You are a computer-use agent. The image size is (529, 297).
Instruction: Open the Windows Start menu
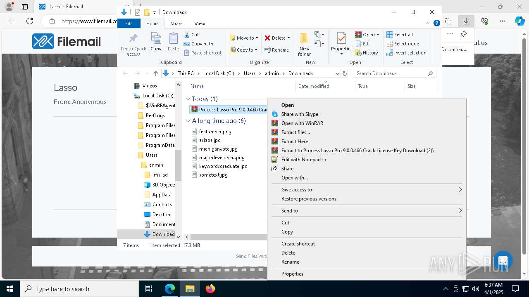[x=10, y=289]
